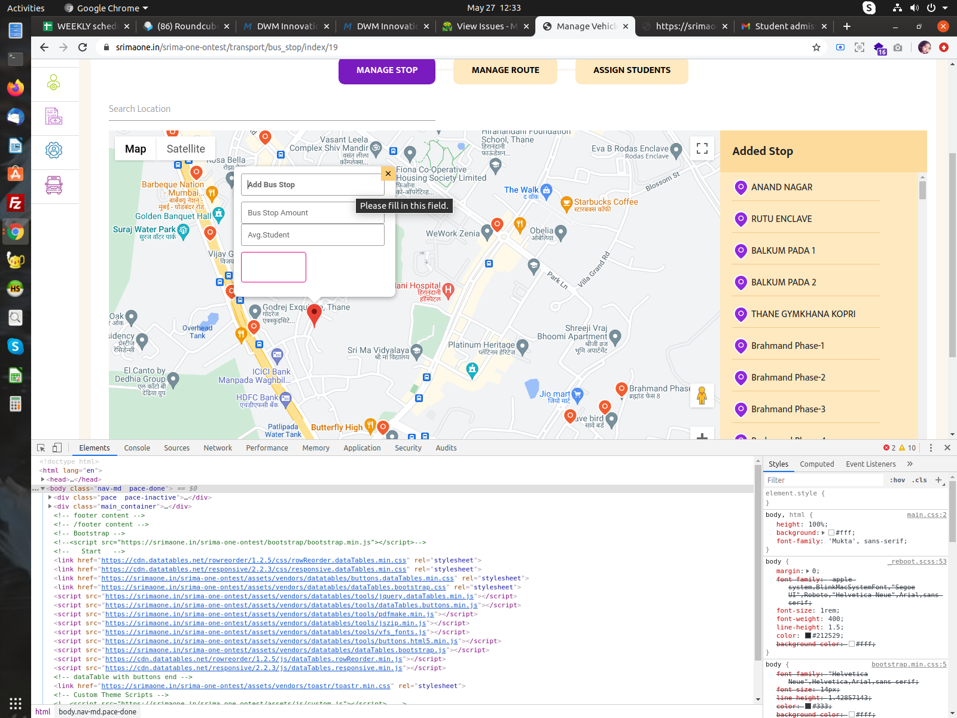The width and height of the screenshot is (957, 718).
Task: Open the Terminal from the dock
Action: 16,59
